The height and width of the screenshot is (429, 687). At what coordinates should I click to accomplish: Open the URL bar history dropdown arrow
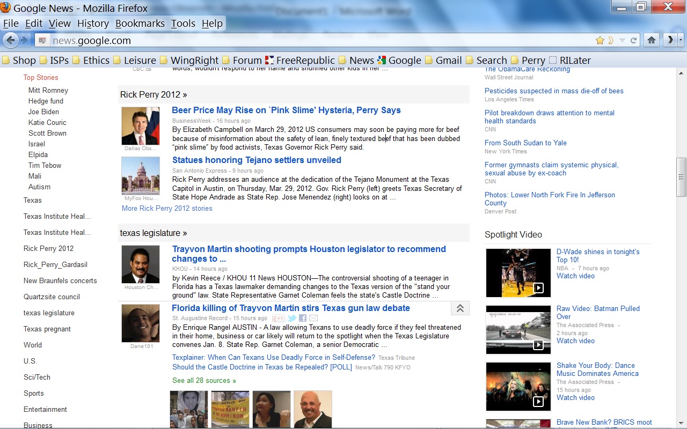point(622,40)
